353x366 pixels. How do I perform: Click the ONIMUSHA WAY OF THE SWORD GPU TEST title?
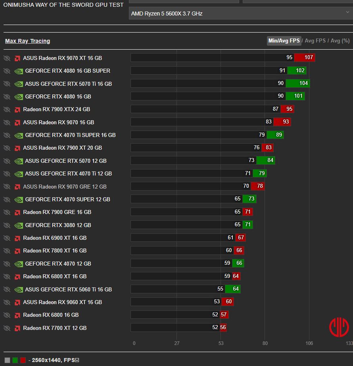pyautogui.click(x=63, y=5)
